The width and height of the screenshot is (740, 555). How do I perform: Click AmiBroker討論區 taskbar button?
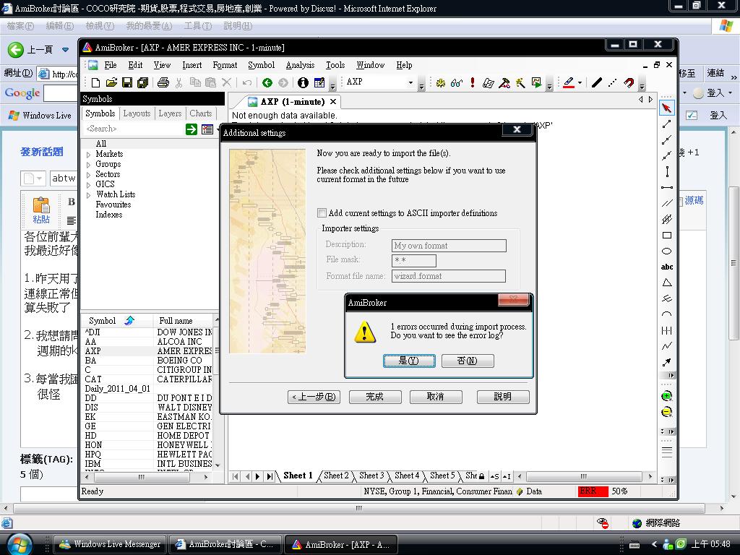coord(225,544)
